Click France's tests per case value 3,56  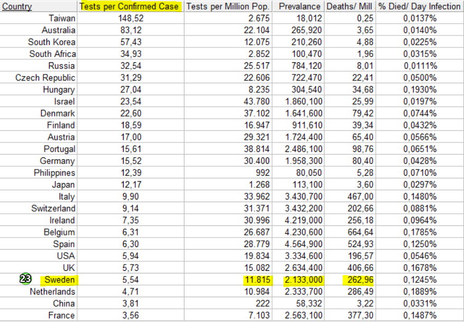pos(131,315)
